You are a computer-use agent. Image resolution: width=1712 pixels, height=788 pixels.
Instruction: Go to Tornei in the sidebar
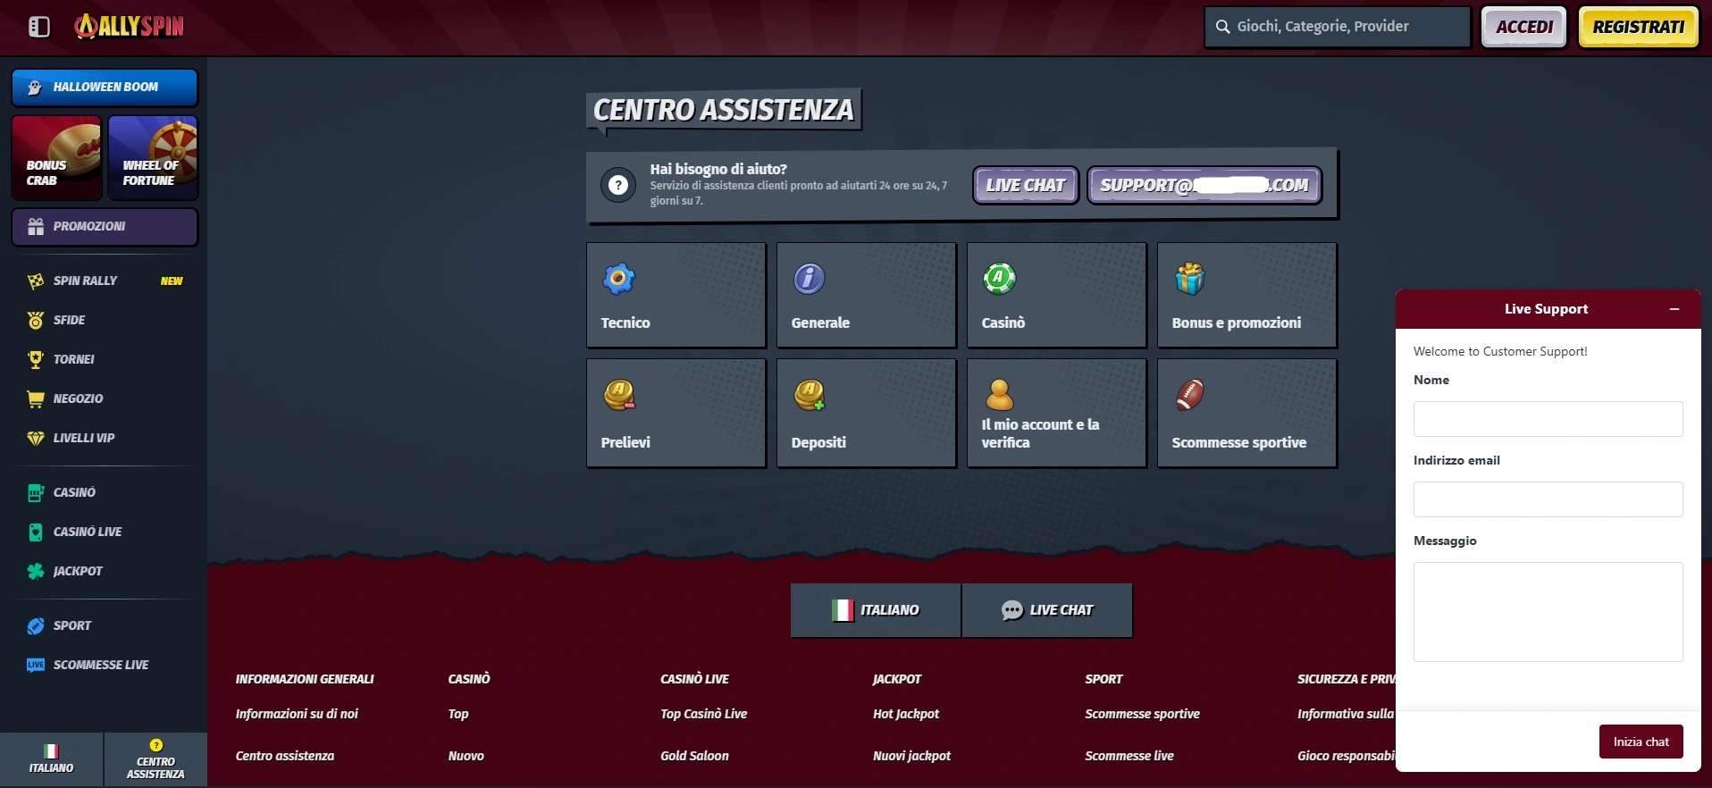coord(105,359)
